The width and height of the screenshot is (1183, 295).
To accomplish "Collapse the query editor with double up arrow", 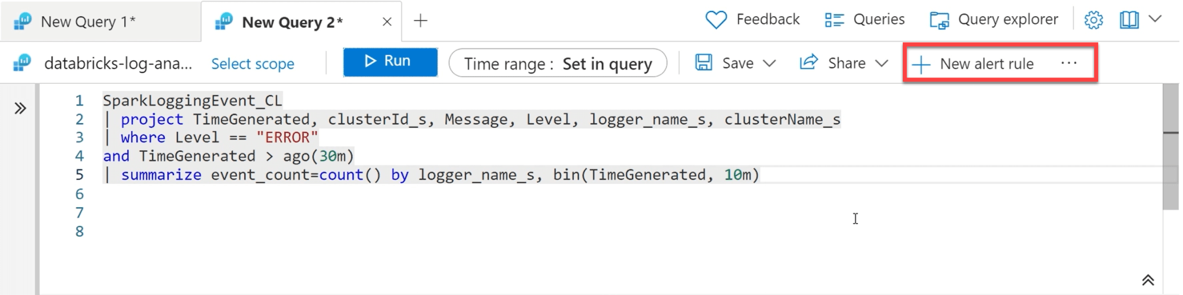I will [x=1147, y=280].
